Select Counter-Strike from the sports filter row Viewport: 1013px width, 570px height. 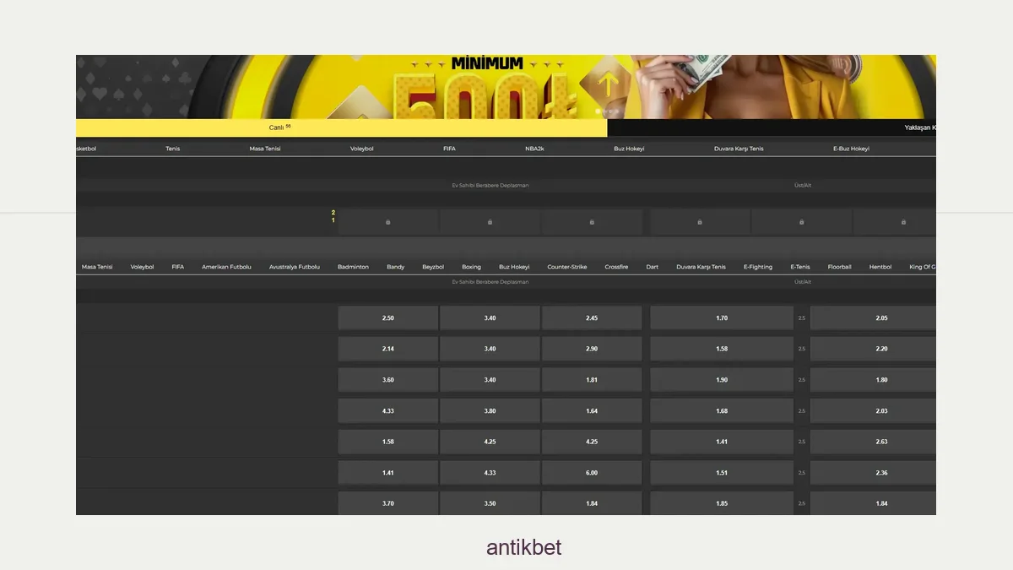[566, 267]
